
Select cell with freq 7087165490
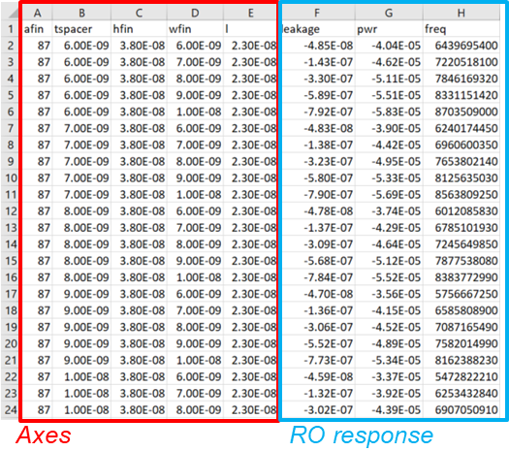pos(461,327)
